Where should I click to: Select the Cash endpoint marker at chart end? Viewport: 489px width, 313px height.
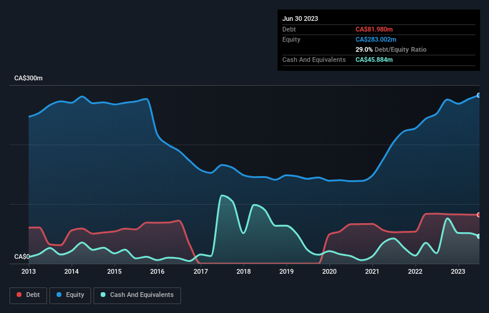tap(479, 236)
